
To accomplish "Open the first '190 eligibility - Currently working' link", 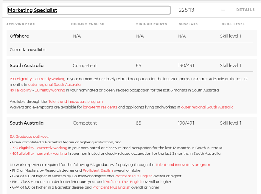I will [38, 79].
